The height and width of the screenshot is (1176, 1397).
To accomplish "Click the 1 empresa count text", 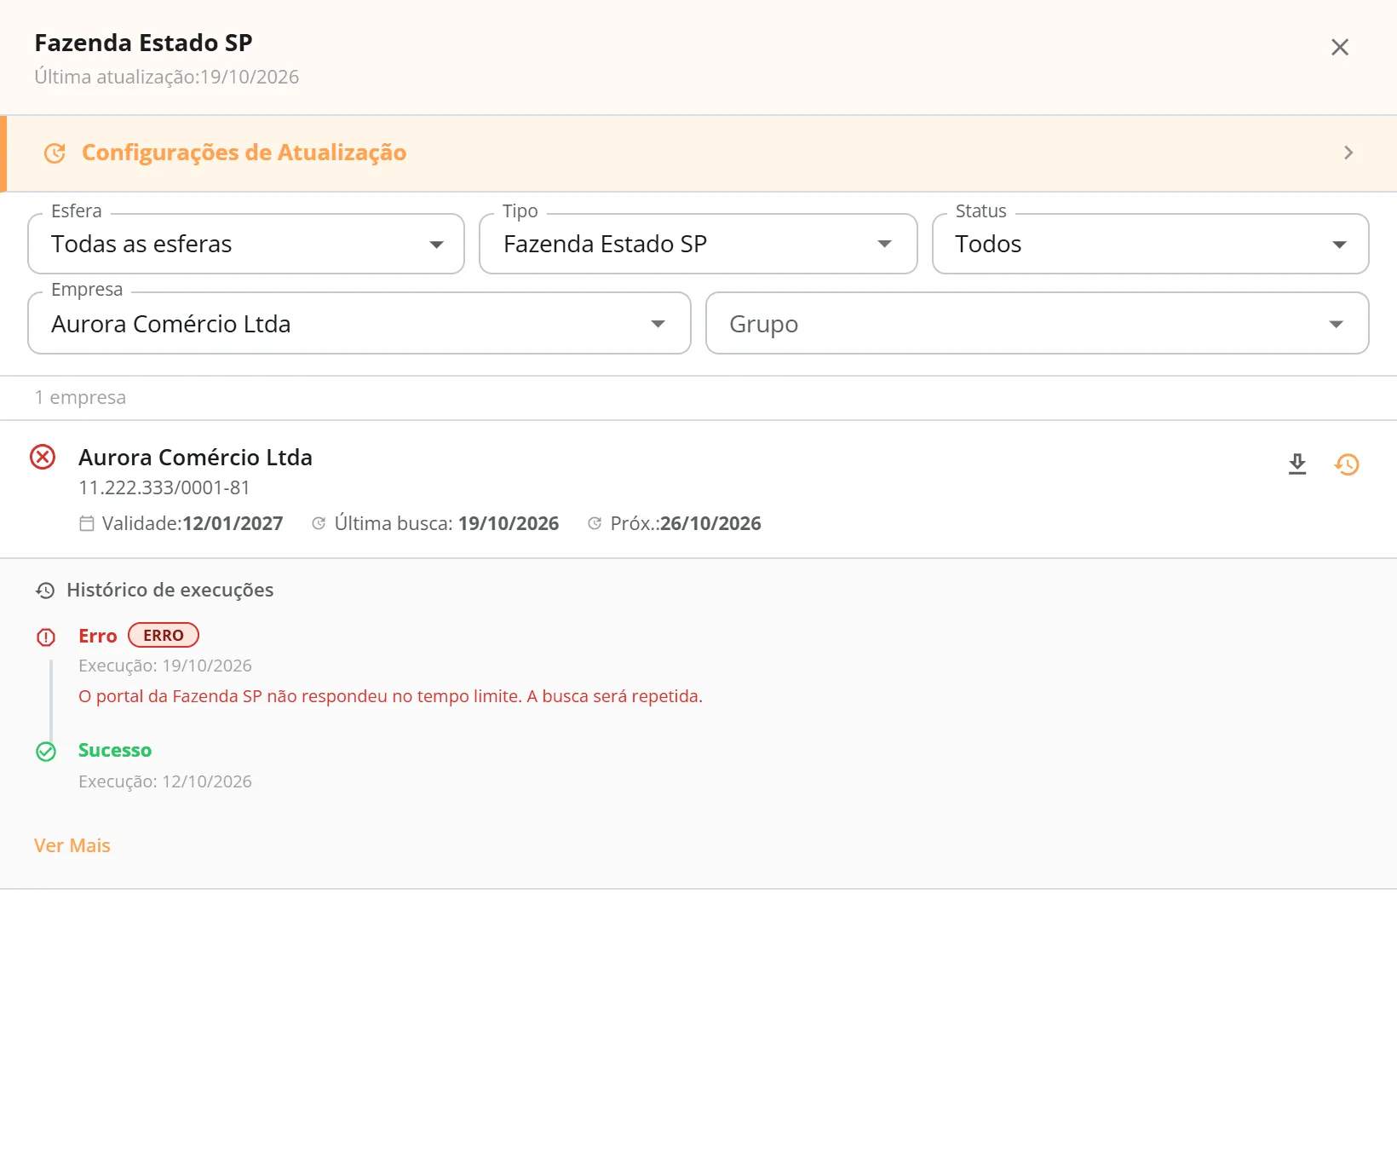I will tap(80, 397).
